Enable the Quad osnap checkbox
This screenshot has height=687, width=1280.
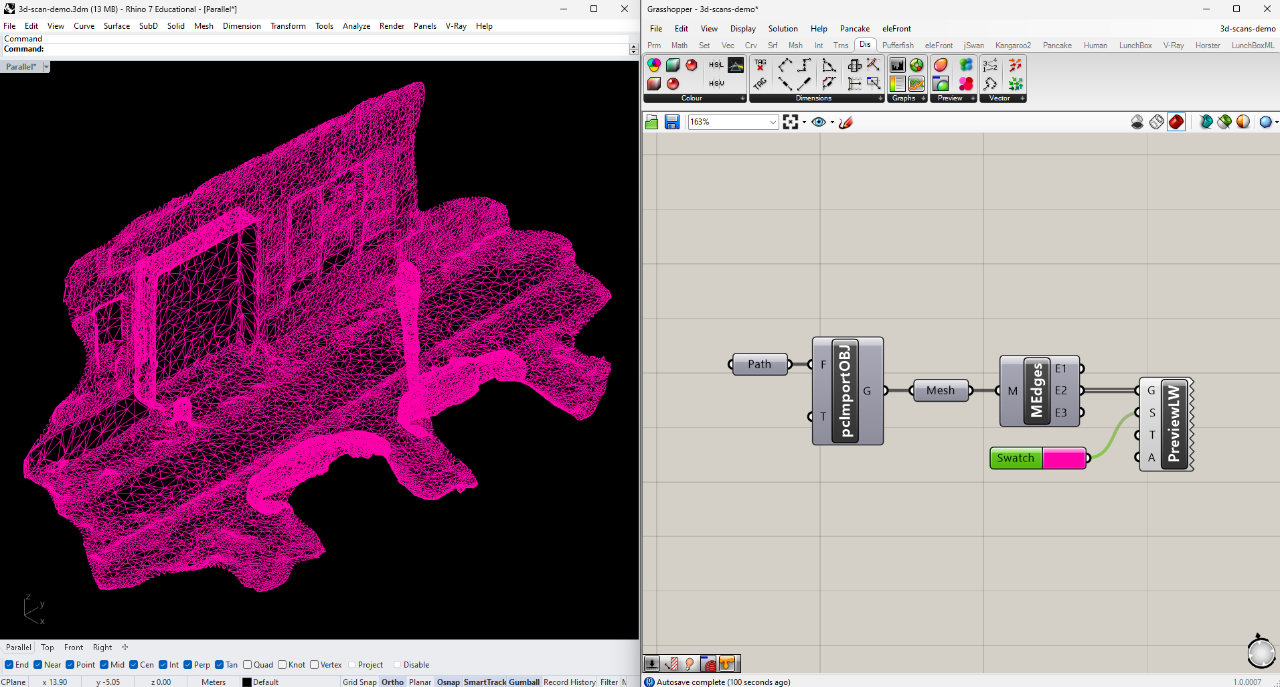248,665
